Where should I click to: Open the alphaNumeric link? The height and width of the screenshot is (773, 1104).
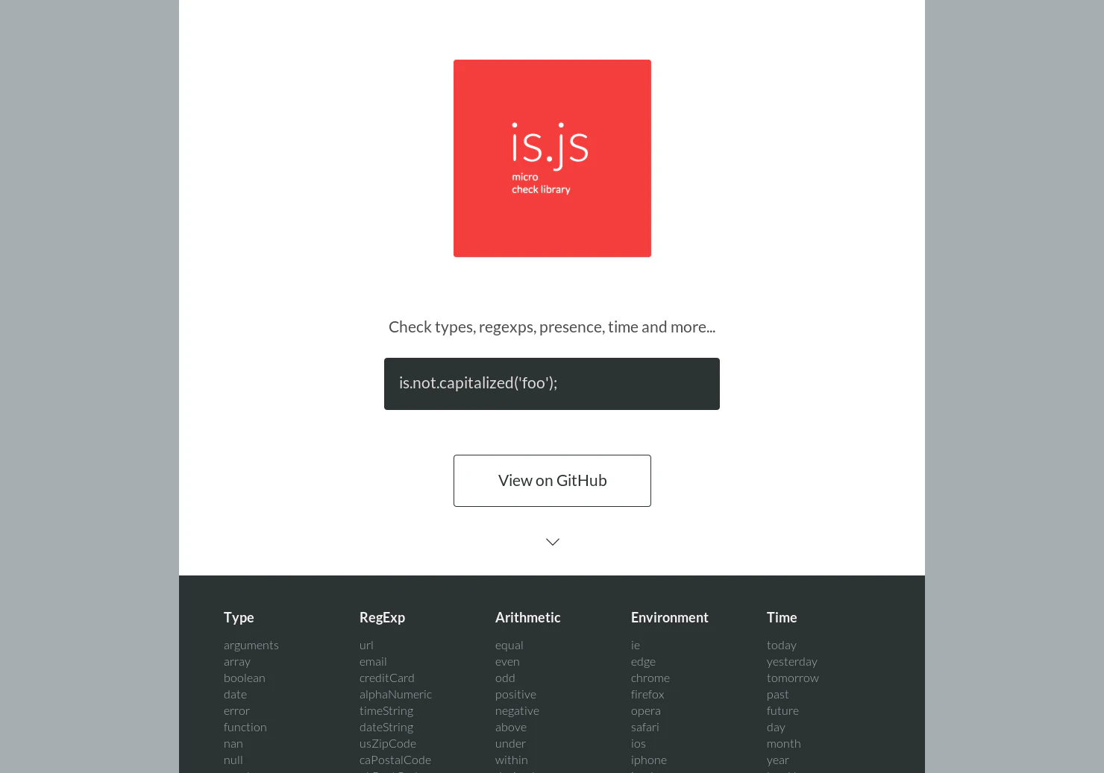click(395, 695)
